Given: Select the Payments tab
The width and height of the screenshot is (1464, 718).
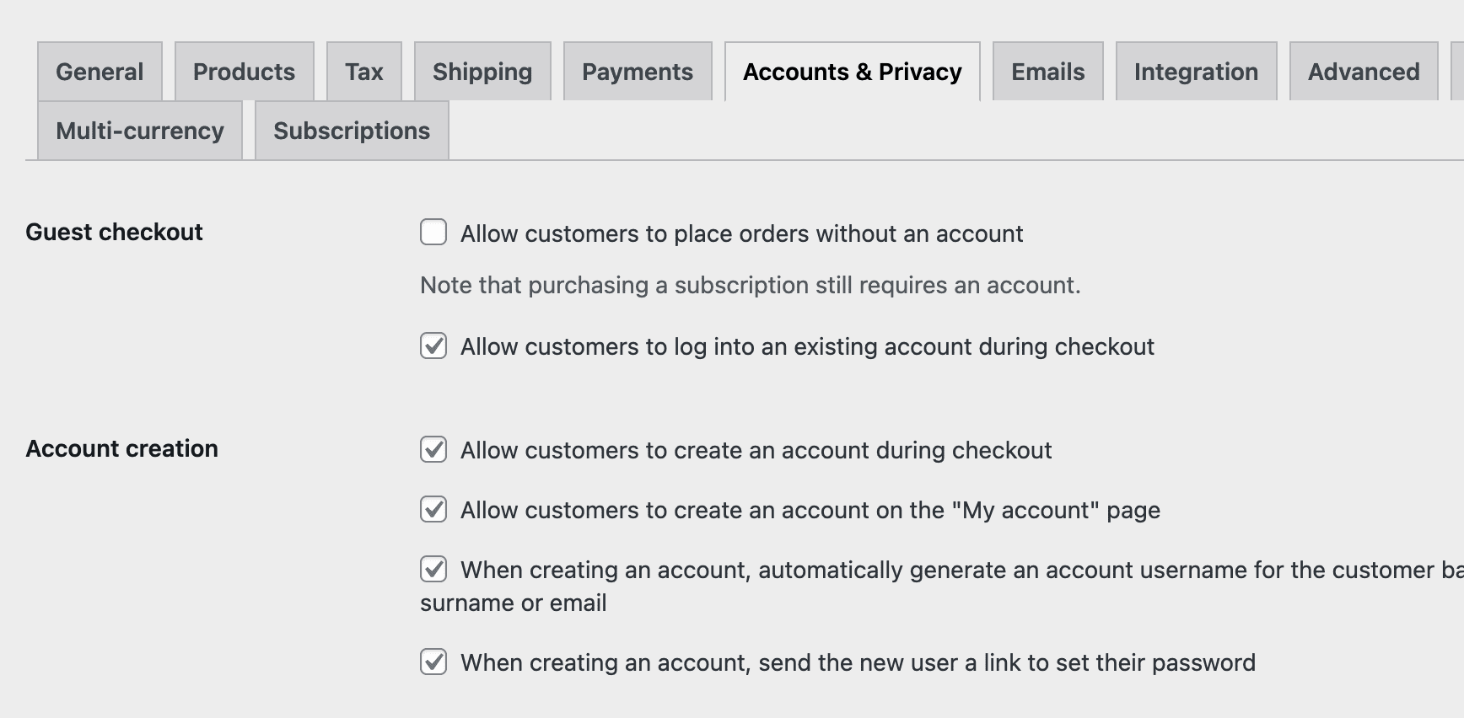Looking at the screenshot, I should click(638, 72).
